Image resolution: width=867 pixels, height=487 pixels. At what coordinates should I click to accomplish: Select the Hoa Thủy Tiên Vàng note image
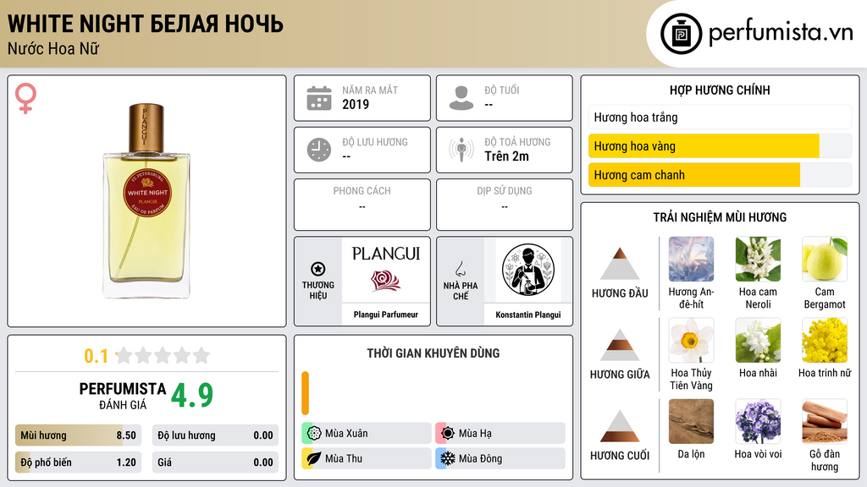[691, 341]
